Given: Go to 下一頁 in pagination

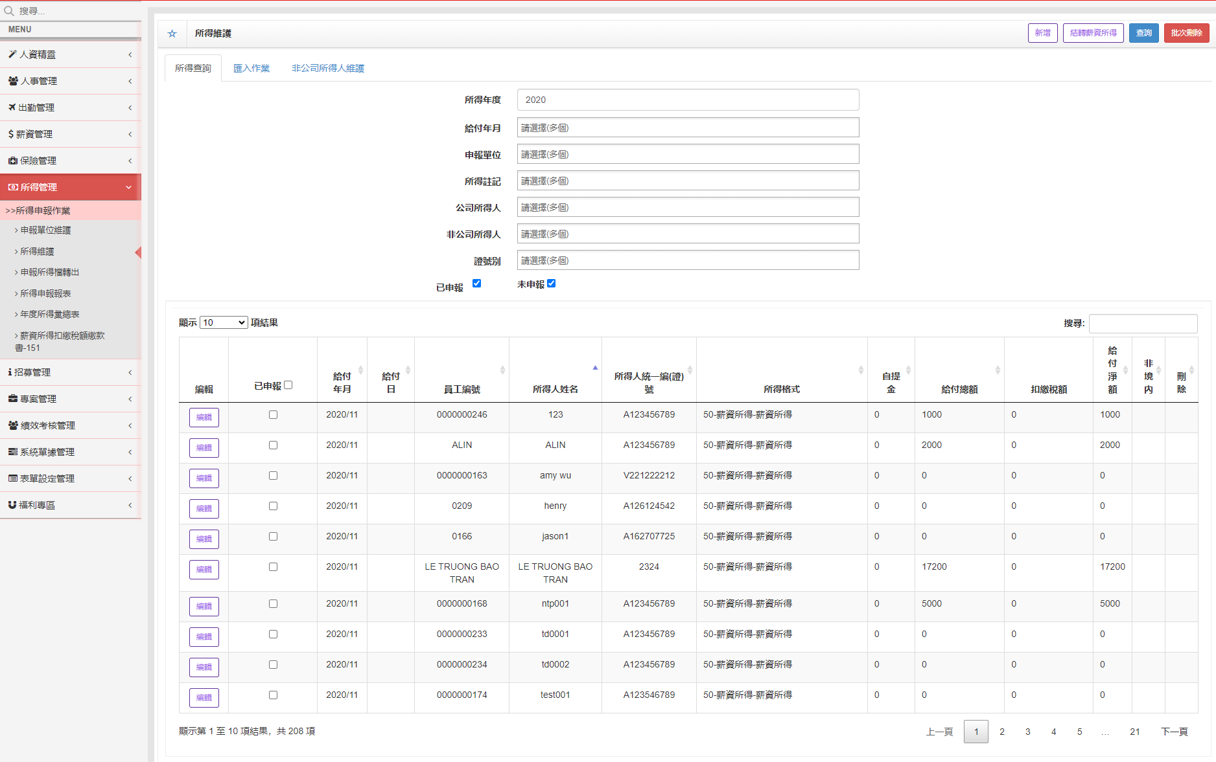Looking at the screenshot, I should (x=1175, y=732).
